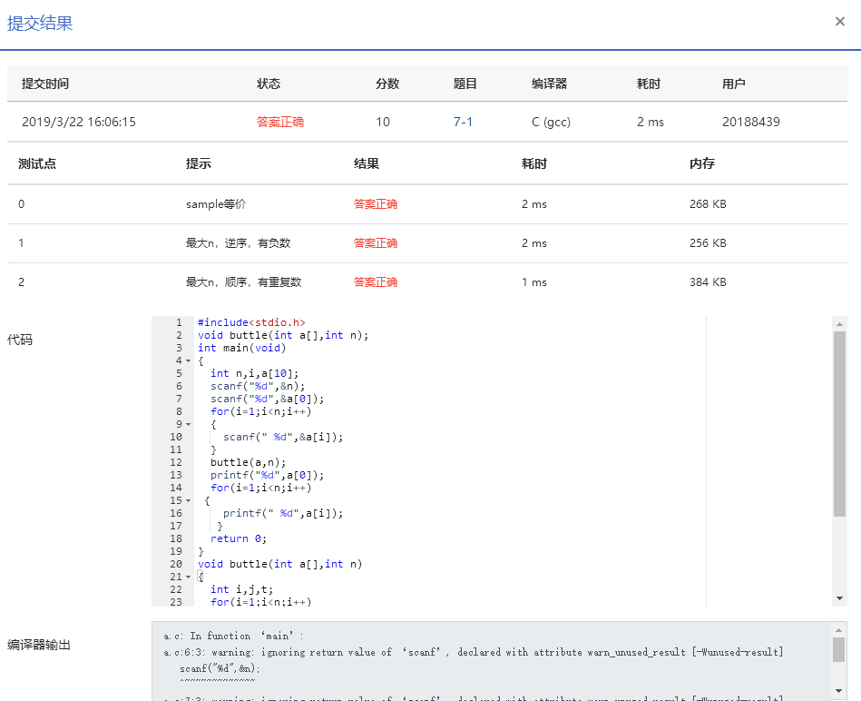Click 答案正确 result for test point 1
Image resolution: width=861 pixels, height=701 pixels.
click(376, 242)
